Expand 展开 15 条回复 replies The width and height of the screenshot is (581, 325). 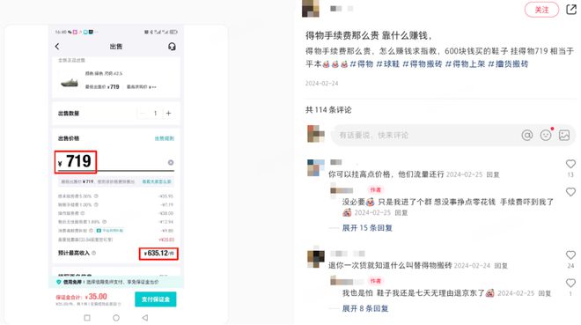pyautogui.click(x=367, y=228)
